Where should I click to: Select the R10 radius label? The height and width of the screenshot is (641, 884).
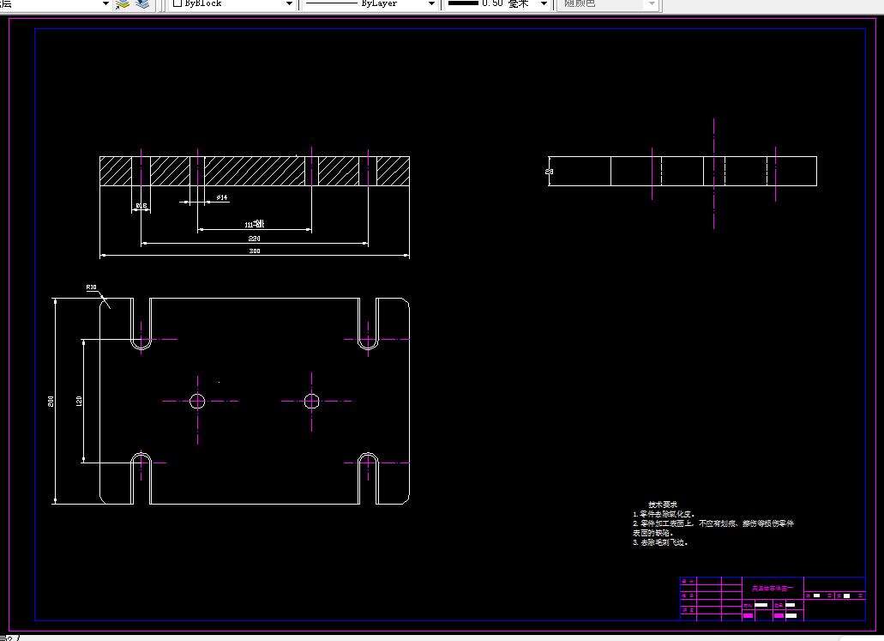point(92,287)
